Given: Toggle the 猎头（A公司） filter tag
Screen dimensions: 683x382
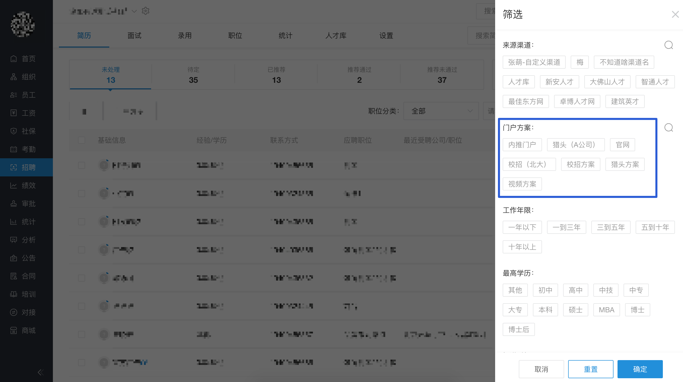Looking at the screenshot, I should (576, 145).
